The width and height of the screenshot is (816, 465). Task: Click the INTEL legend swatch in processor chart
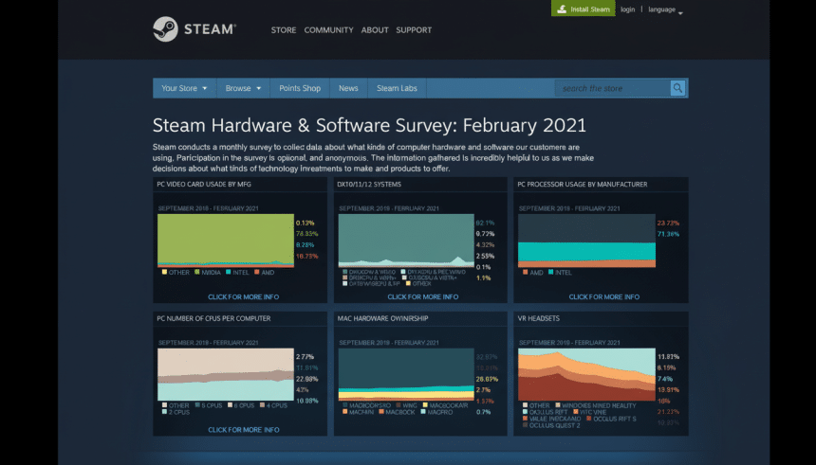[550, 272]
